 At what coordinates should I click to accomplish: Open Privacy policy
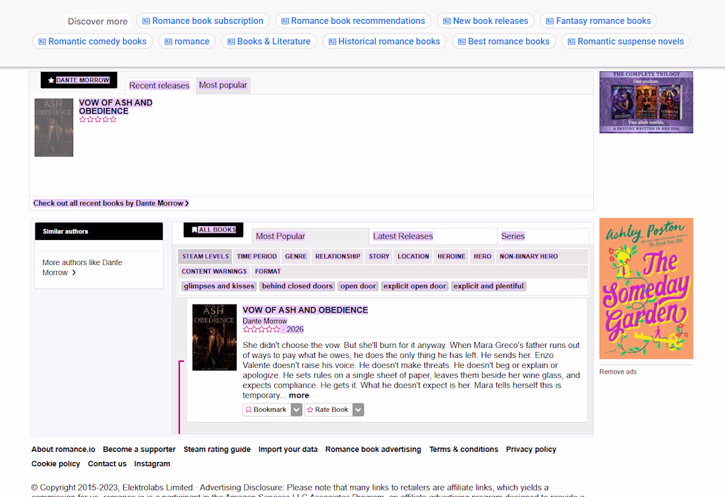click(x=531, y=450)
